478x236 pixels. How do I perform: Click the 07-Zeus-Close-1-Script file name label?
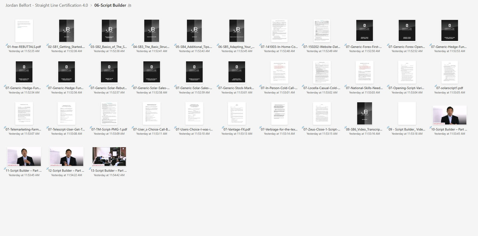(x=322, y=129)
